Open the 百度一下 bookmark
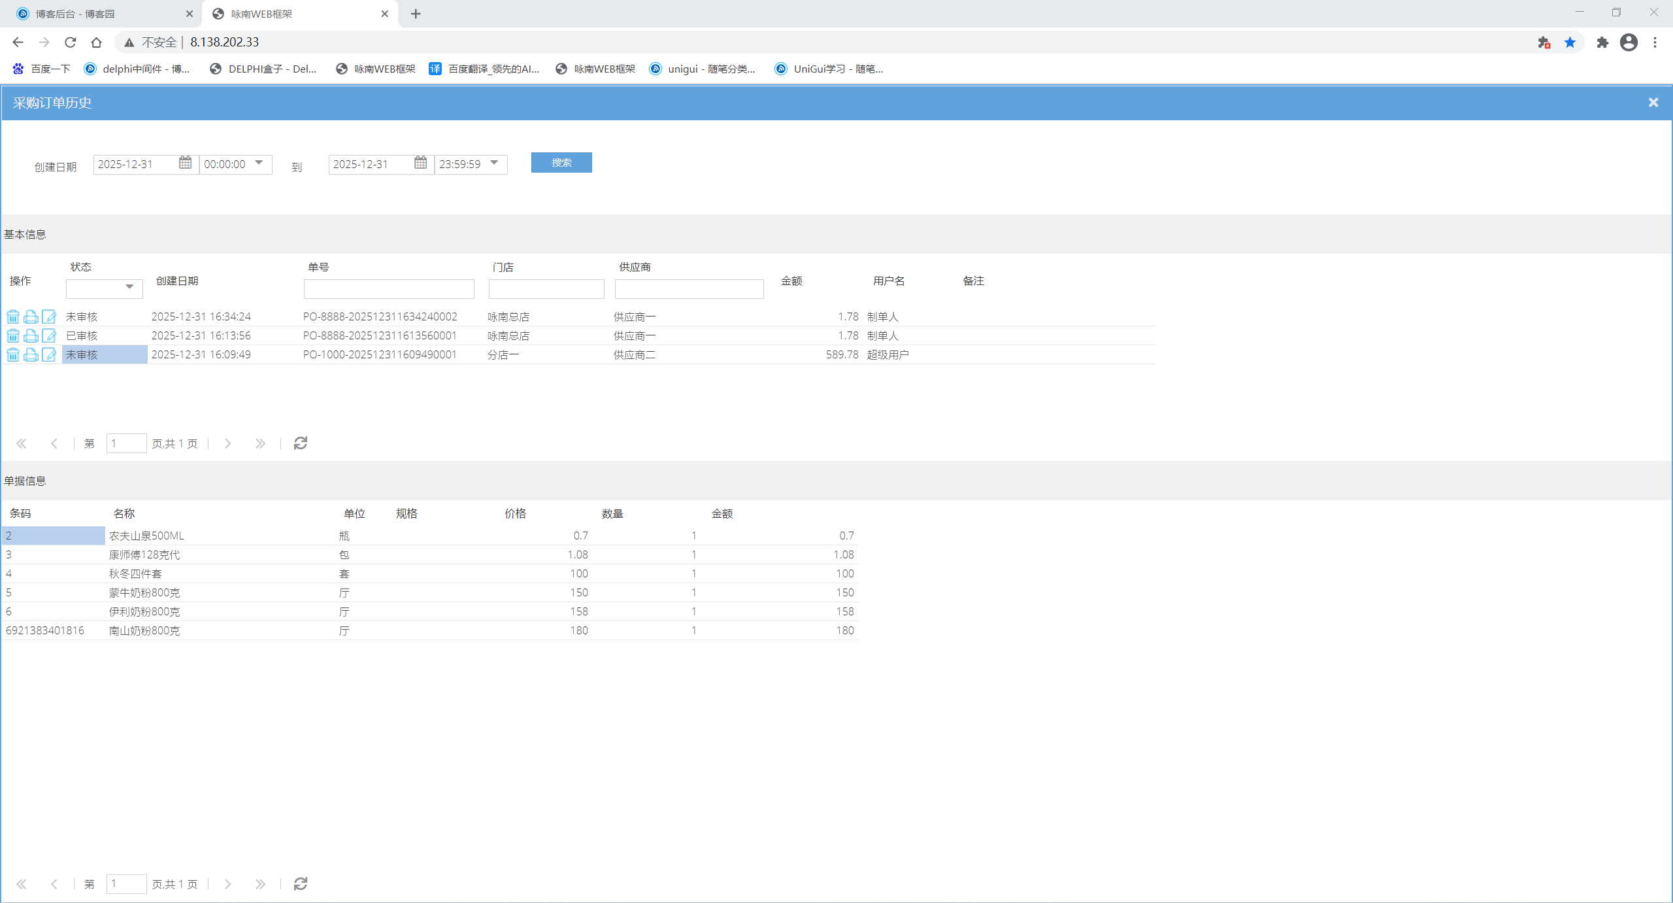The height and width of the screenshot is (903, 1673). coord(42,69)
